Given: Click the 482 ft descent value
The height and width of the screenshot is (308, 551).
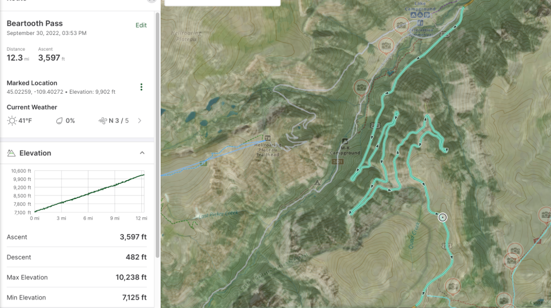Looking at the screenshot, I should coord(136,257).
